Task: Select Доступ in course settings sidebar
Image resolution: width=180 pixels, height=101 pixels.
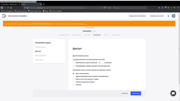Action: click(38, 51)
